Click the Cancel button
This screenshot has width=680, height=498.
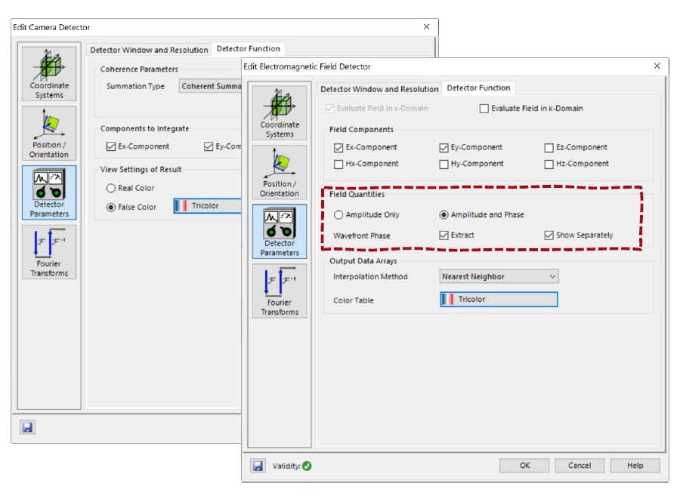click(x=580, y=466)
